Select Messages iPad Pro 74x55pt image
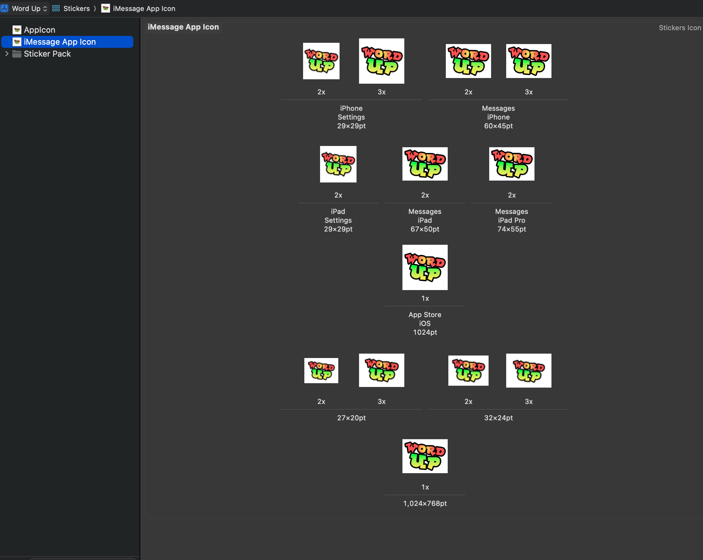The height and width of the screenshot is (560, 703). pos(511,164)
